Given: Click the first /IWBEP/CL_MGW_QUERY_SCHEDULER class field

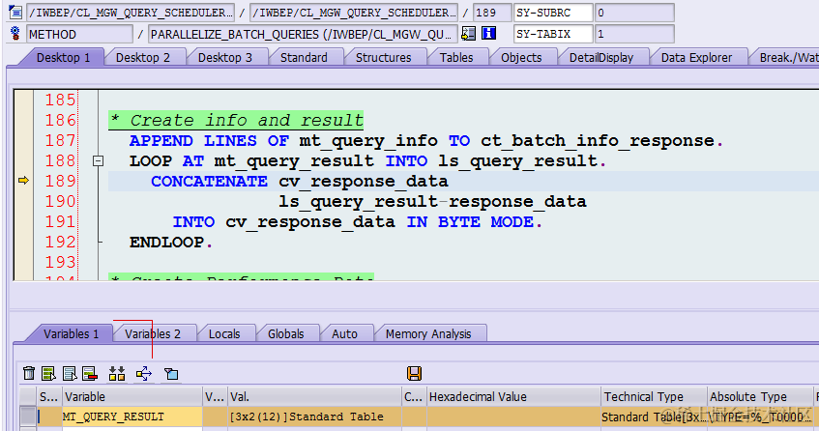Looking at the screenshot, I should [131, 12].
